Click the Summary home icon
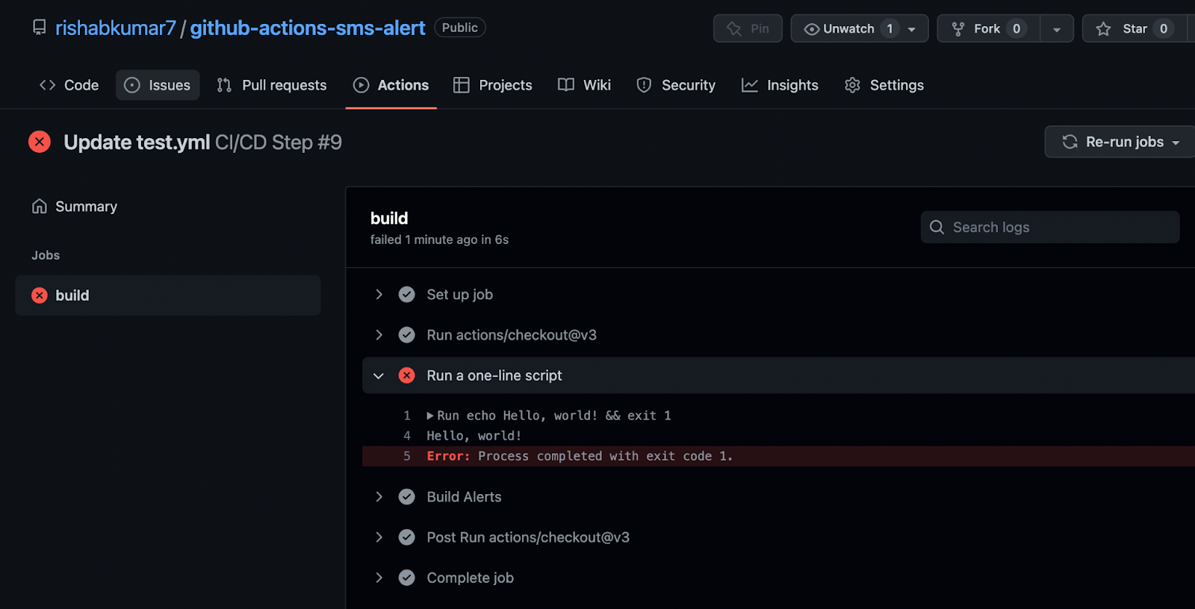The height and width of the screenshot is (609, 1195). [x=40, y=206]
